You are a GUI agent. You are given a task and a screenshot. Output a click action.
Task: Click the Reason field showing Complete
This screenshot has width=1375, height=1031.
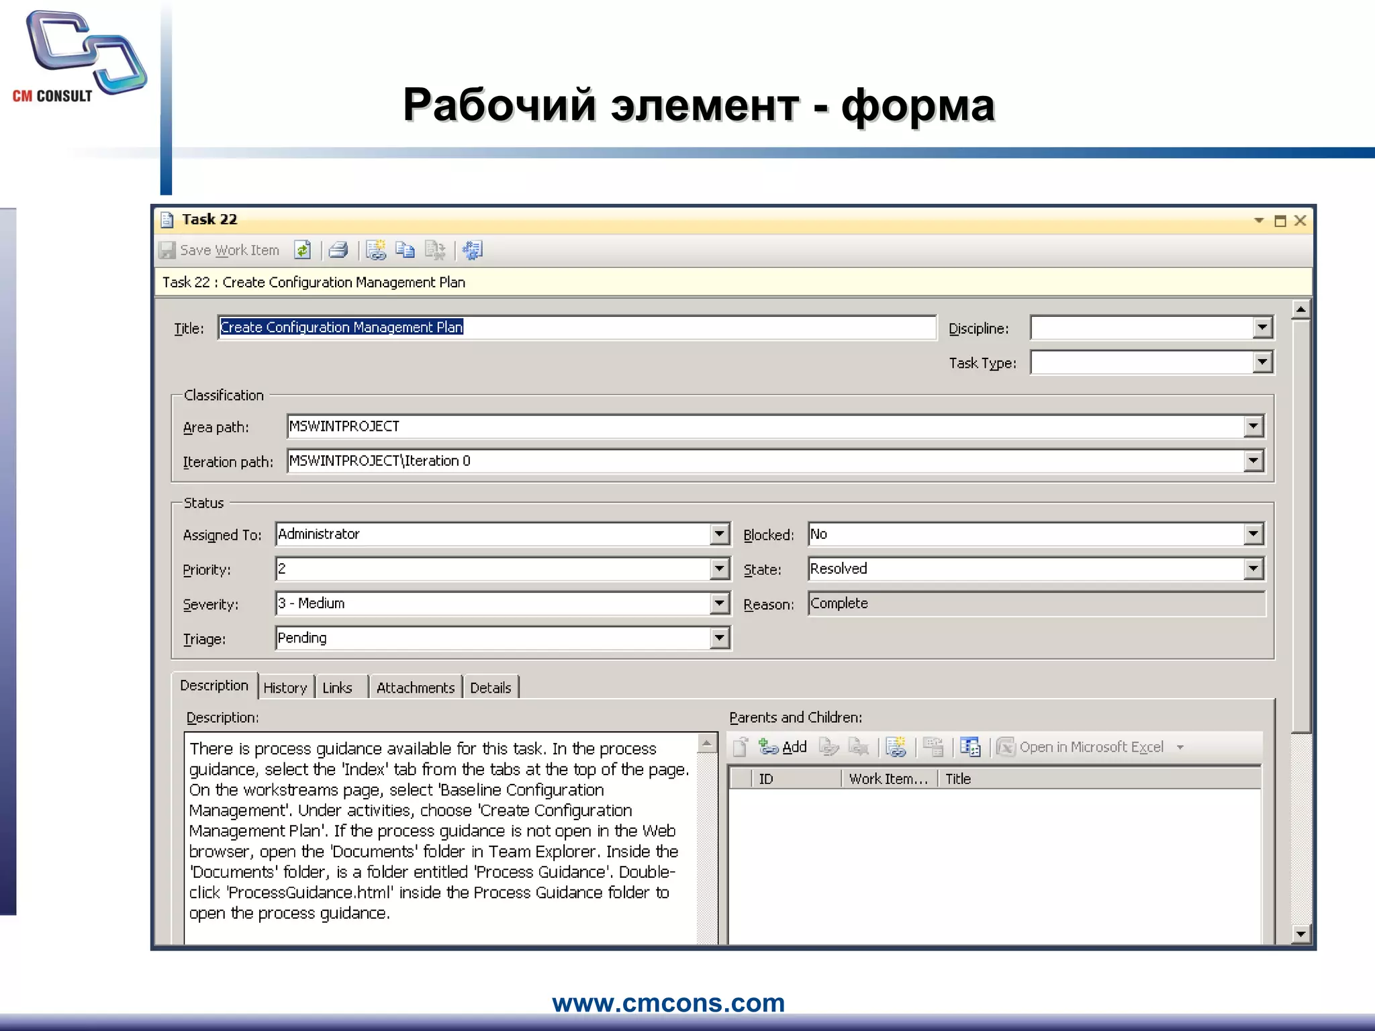[x=1037, y=603]
